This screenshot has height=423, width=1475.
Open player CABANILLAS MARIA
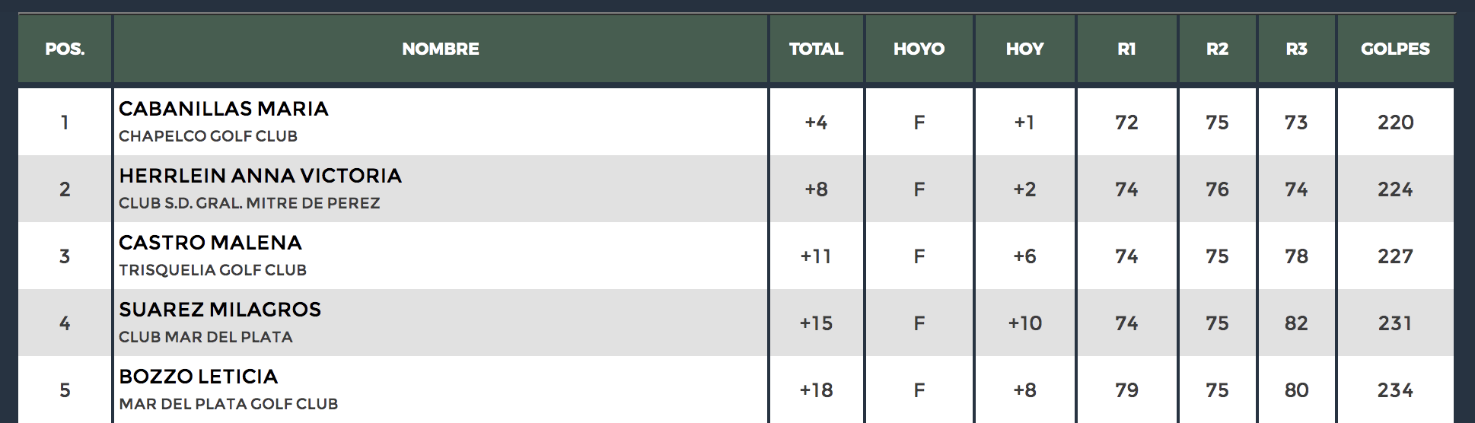224,109
